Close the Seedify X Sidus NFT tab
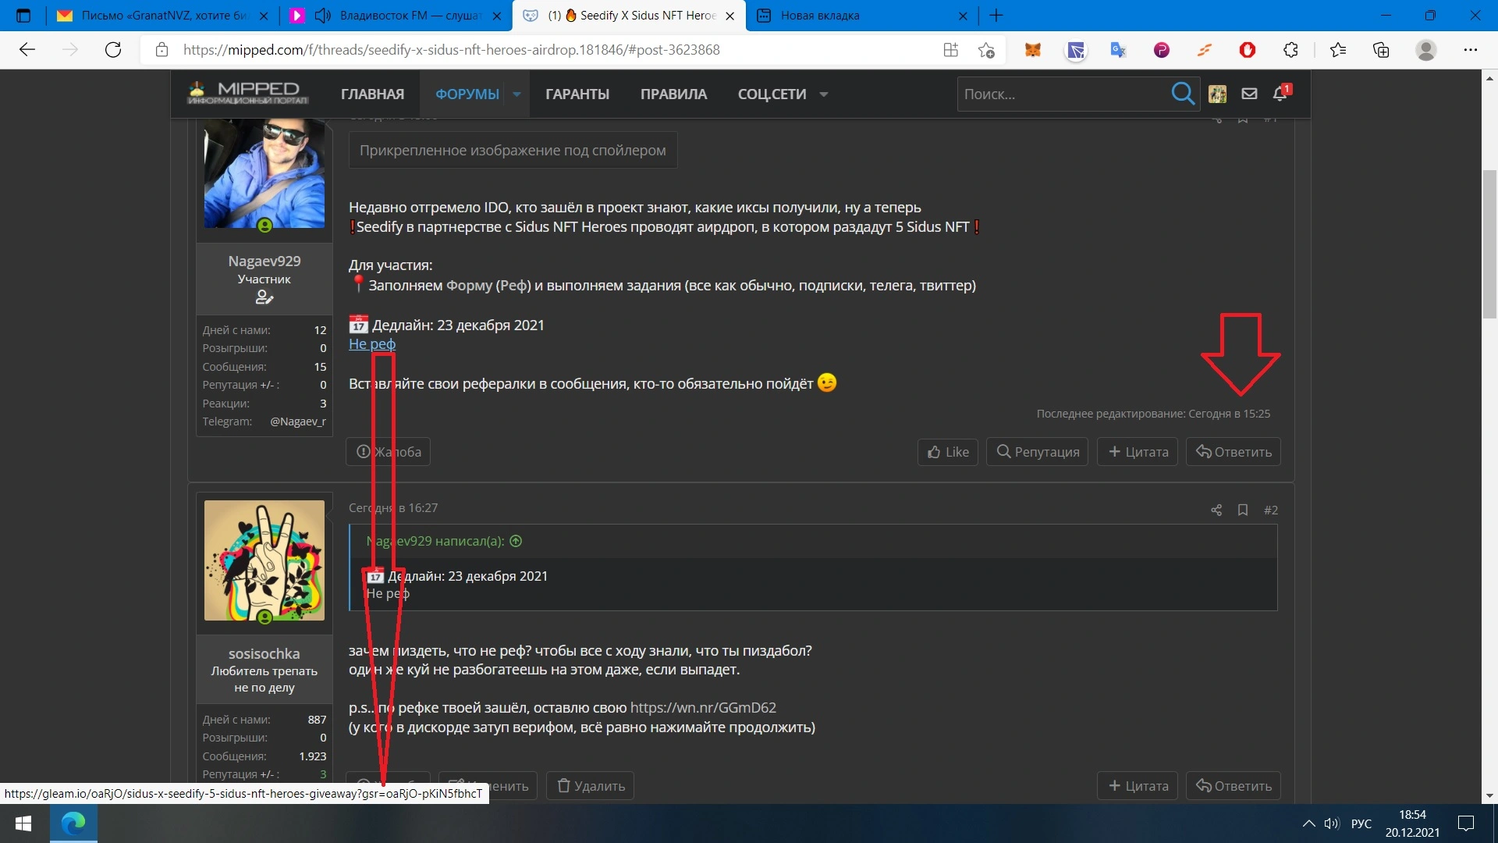Screen dimensions: 1498x843 [729, 16]
